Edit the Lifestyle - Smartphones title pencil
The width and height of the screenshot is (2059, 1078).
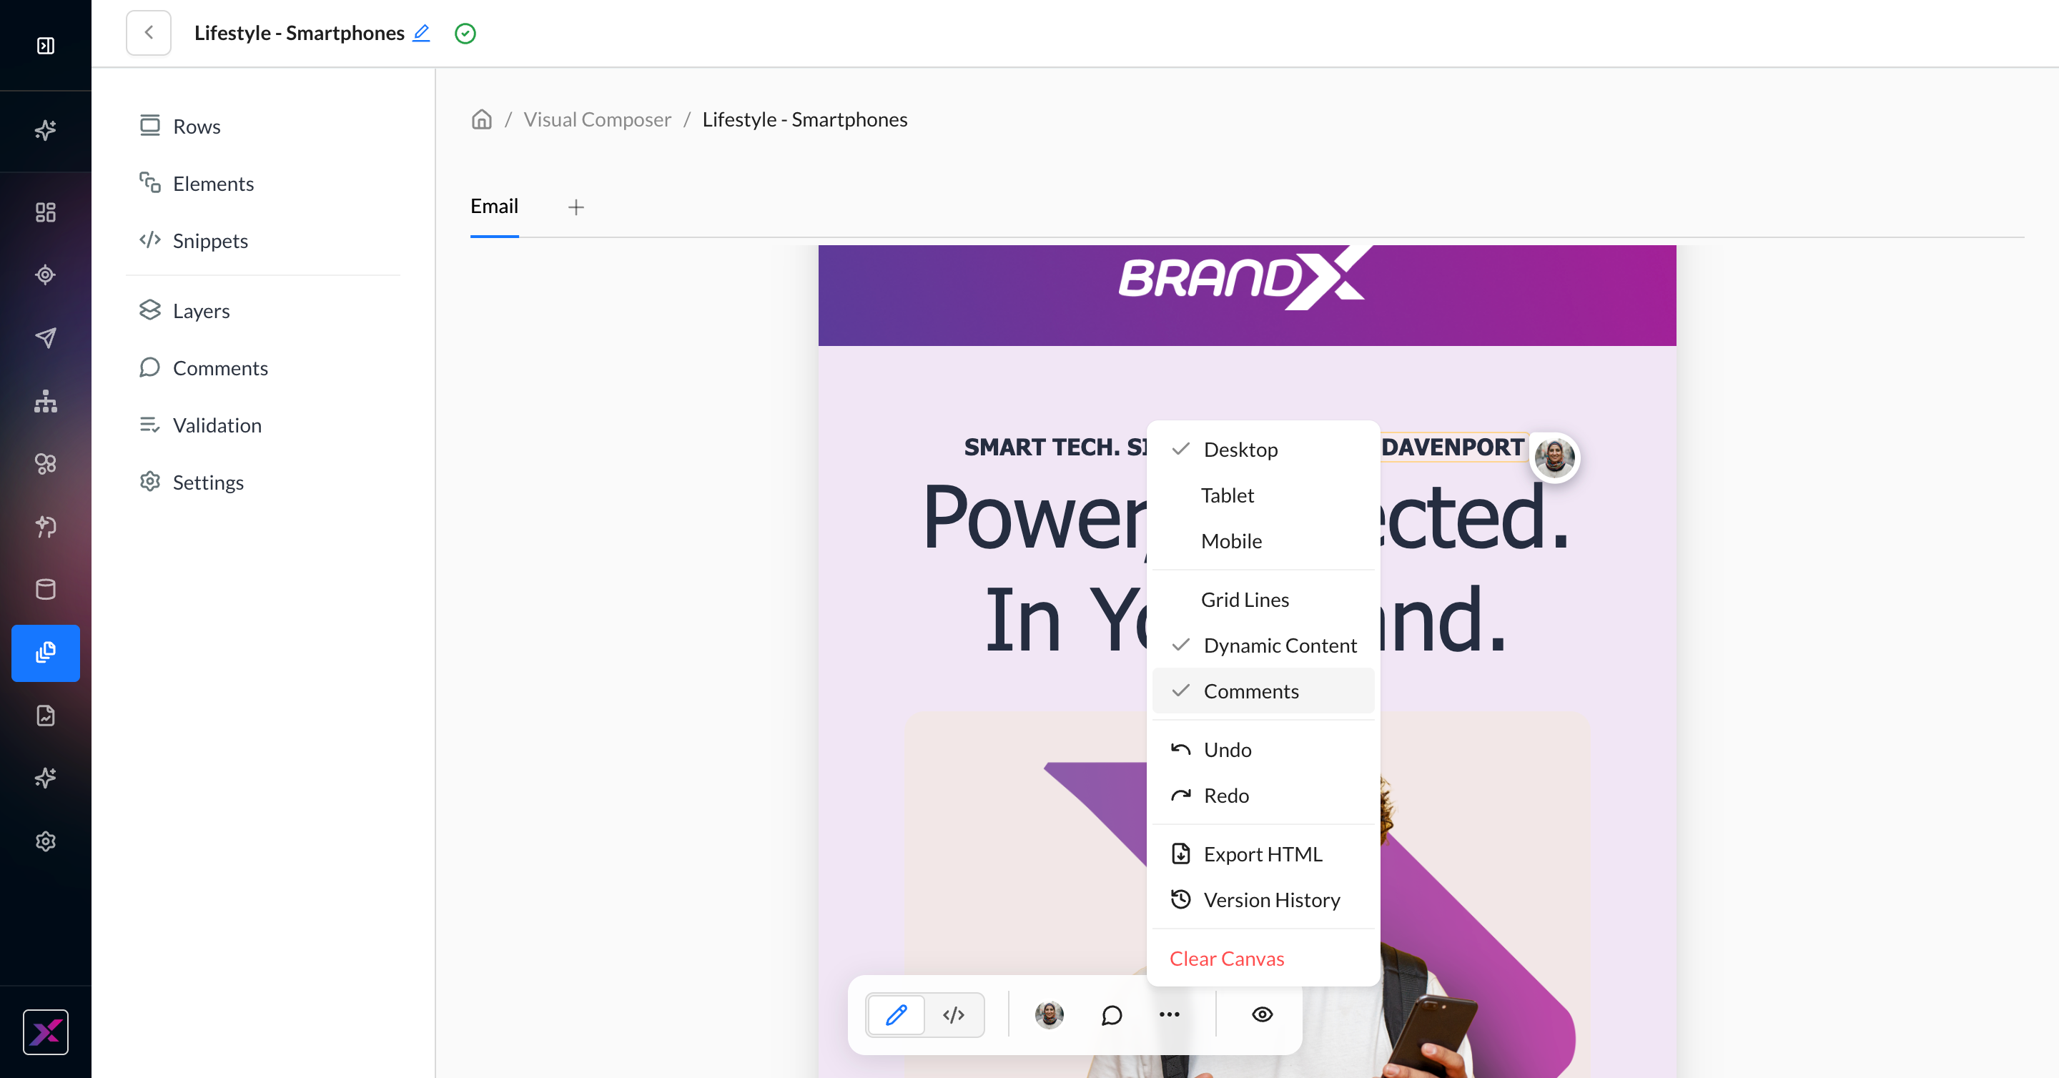click(x=421, y=33)
